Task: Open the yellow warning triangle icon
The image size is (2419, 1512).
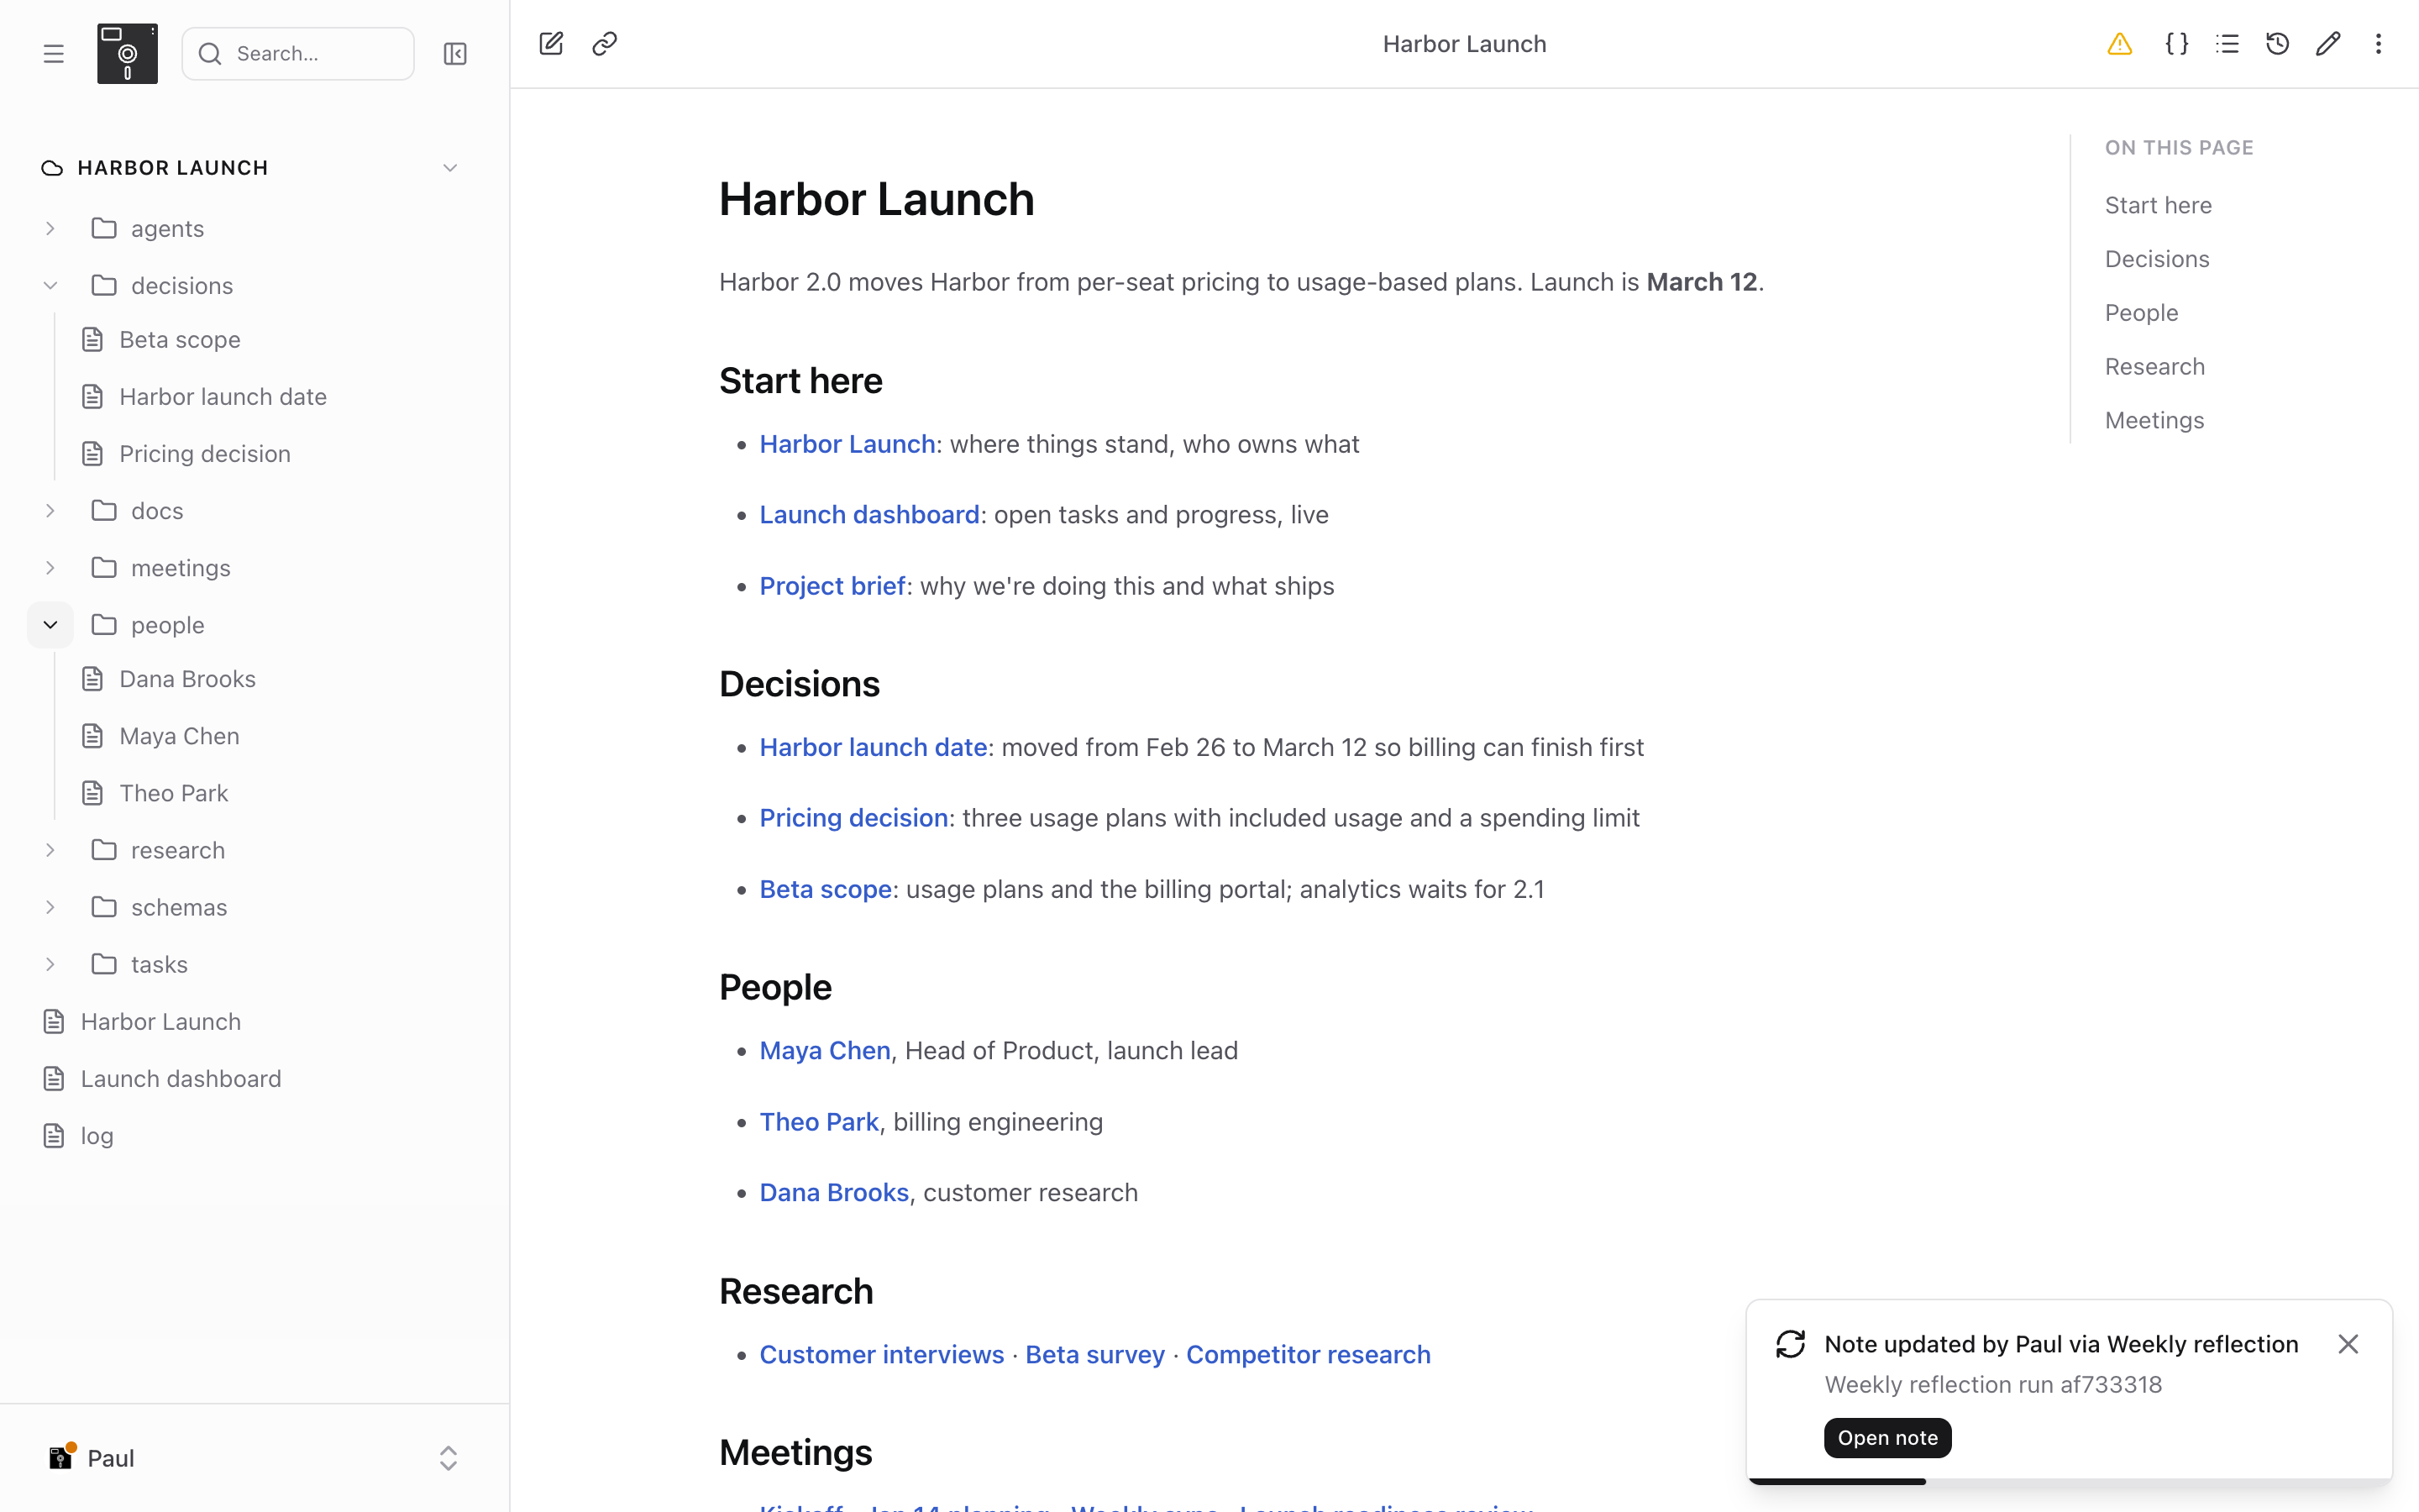Action: click(2119, 44)
